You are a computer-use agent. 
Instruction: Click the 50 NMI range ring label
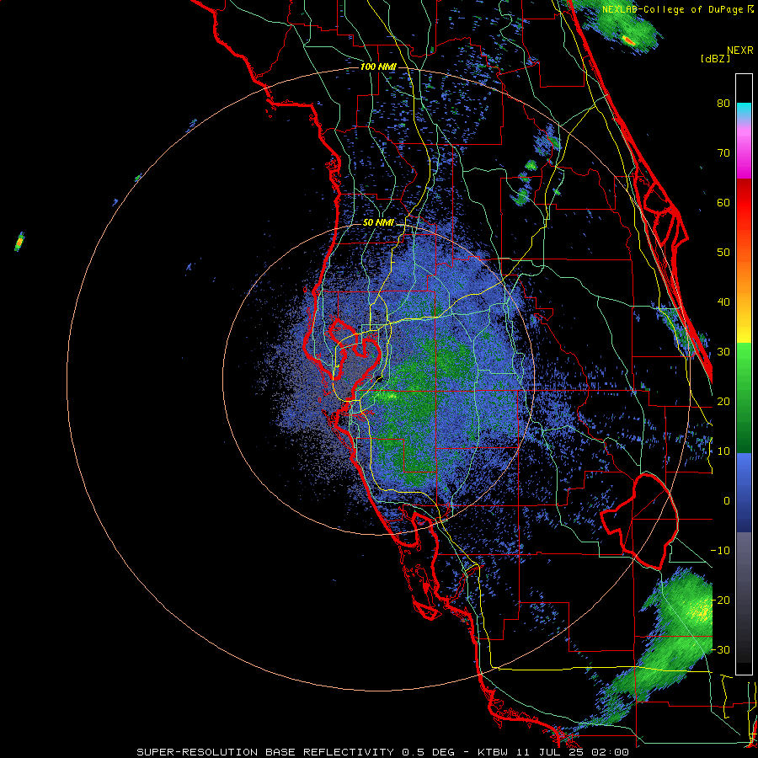pyautogui.click(x=378, y=223)
